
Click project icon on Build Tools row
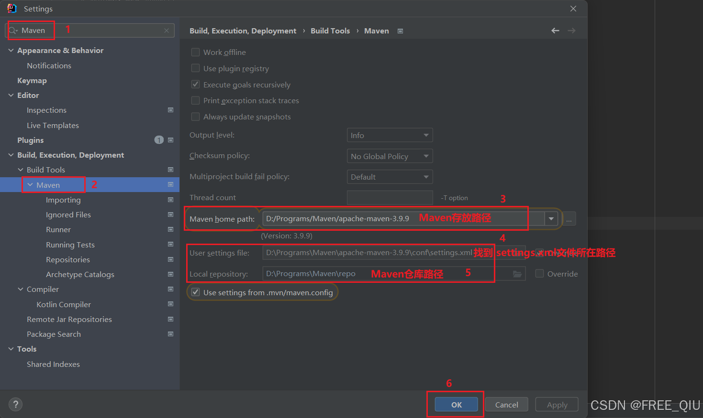click(170, 170)
